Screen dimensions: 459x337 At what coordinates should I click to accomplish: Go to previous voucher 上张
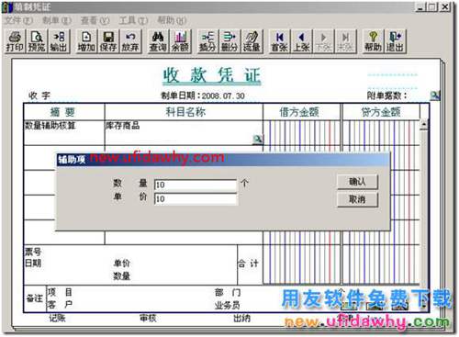pyautogui.click(x=301, y=41)
